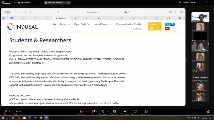Click the yellow SIGN UP button

154,26
